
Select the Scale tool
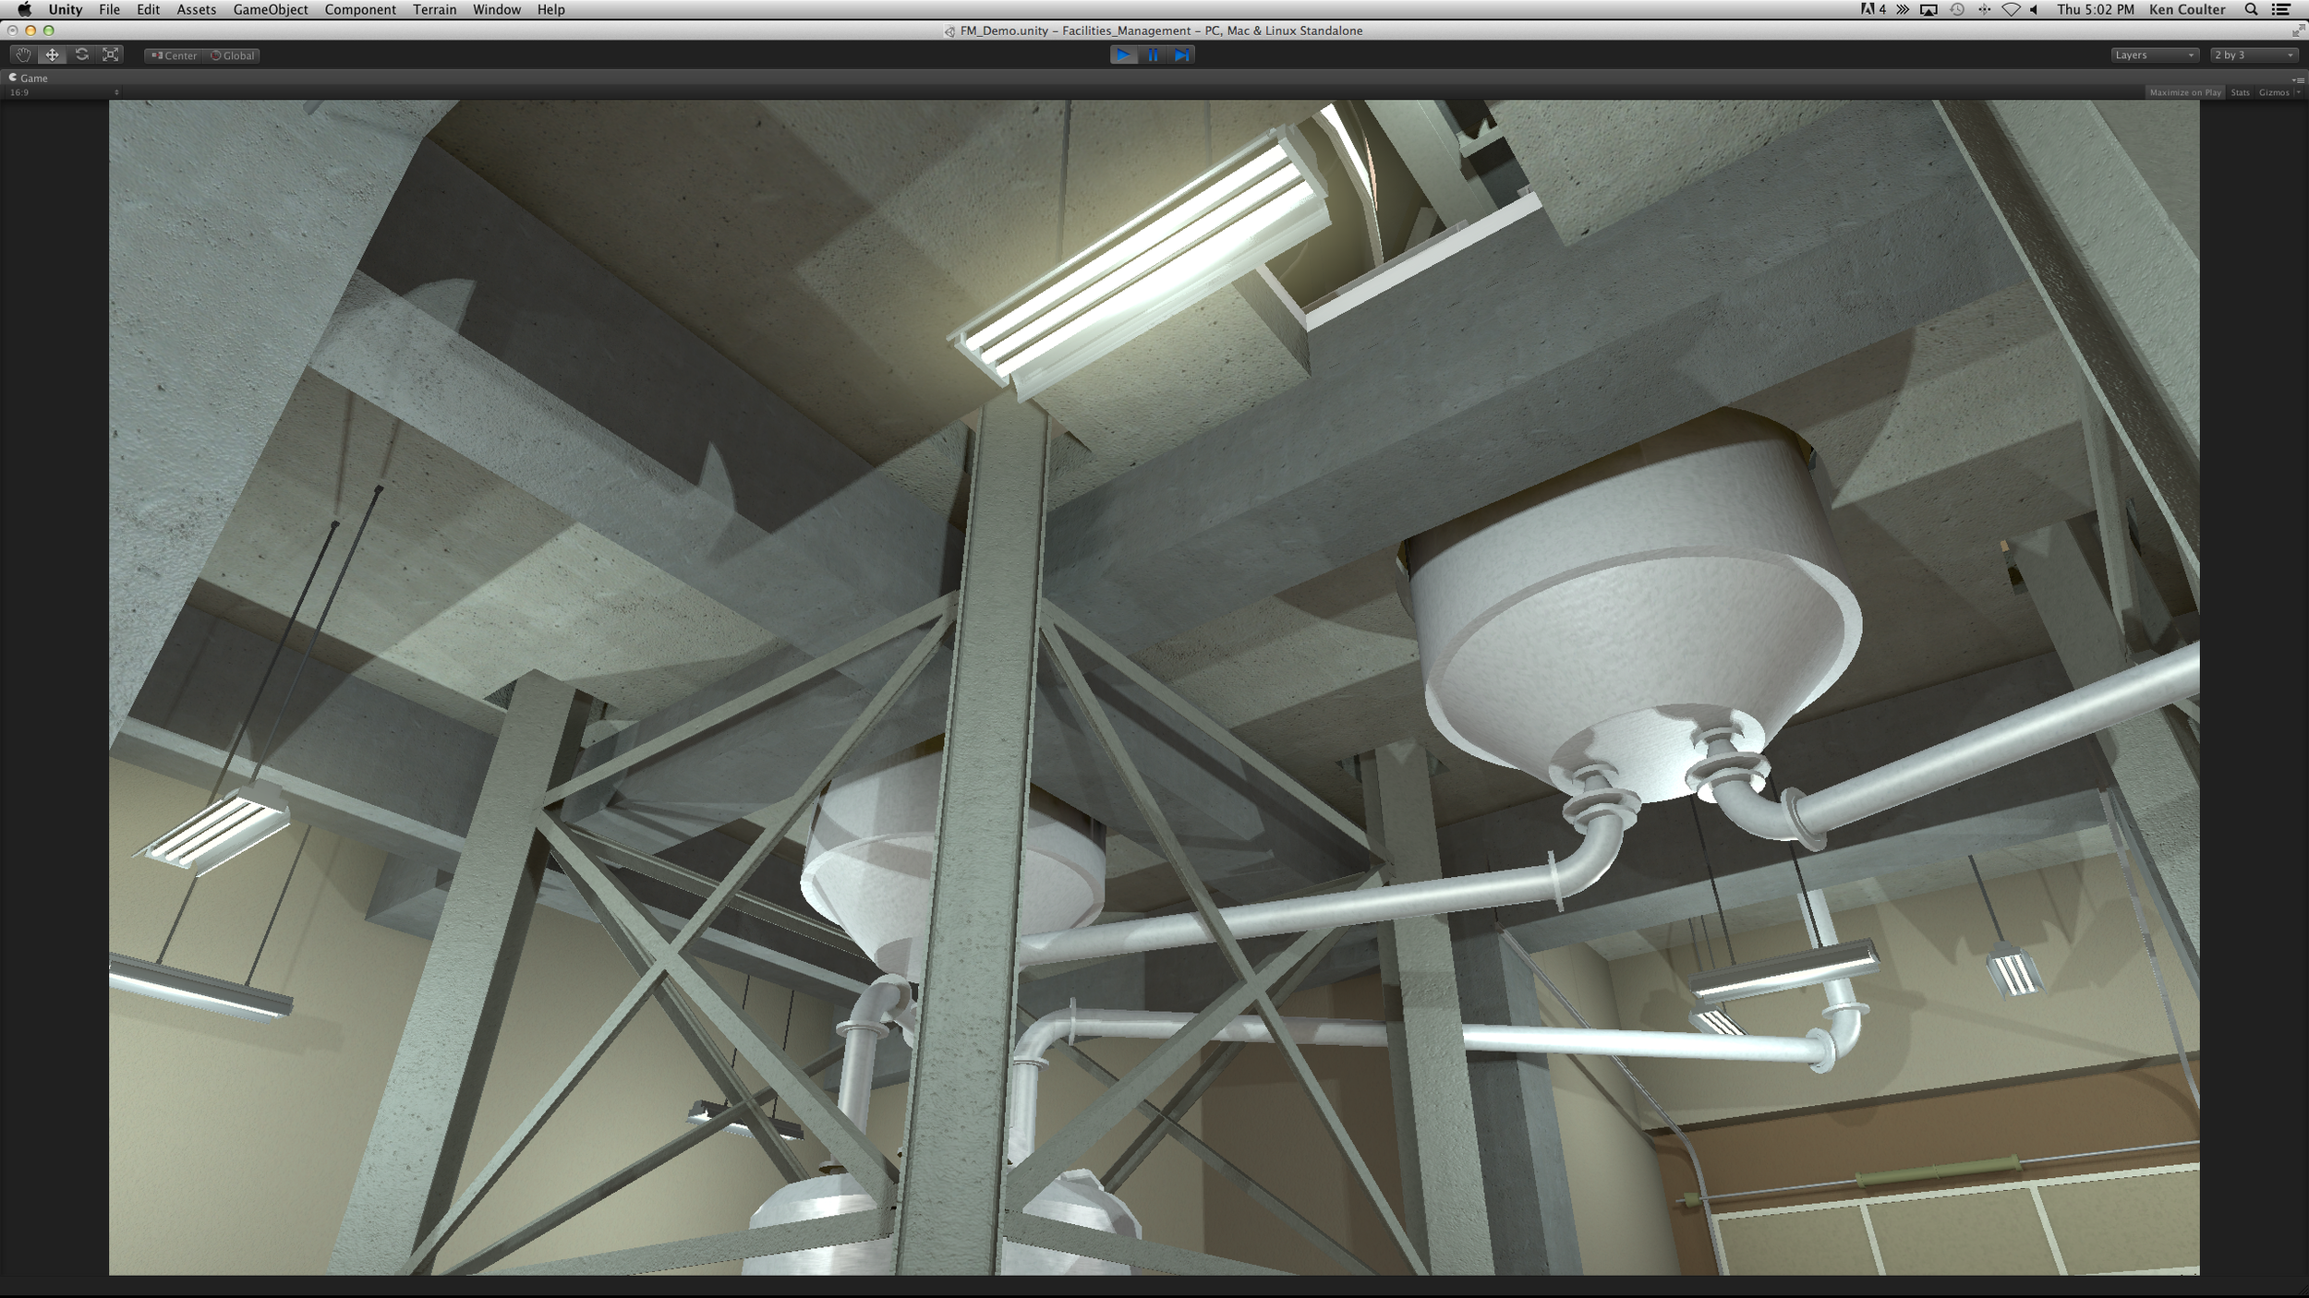pos(111,55)
